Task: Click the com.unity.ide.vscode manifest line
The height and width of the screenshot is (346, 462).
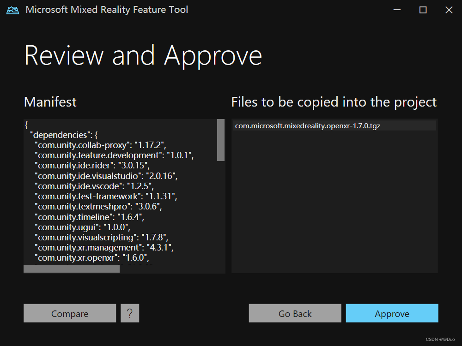Action: point(94,186)
